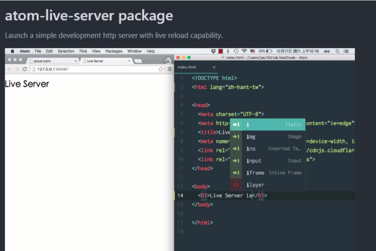Select the 'input' autocomplete suggestion
376x251 pixels.
pos(268,160)
